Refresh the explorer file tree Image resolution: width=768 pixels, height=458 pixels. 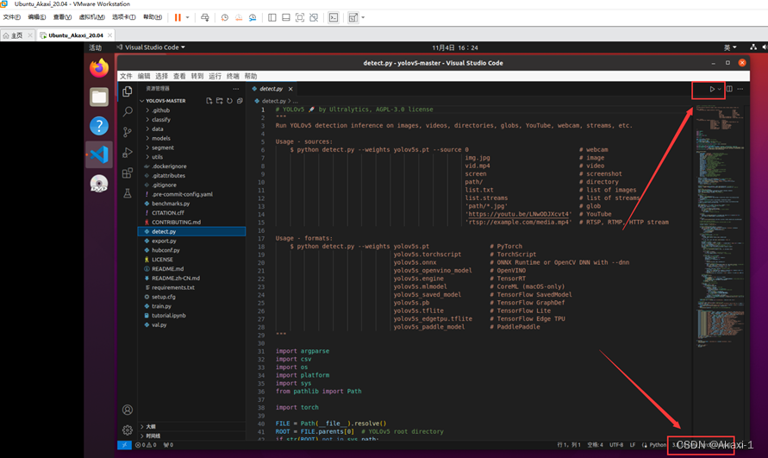tap(230, 101)
